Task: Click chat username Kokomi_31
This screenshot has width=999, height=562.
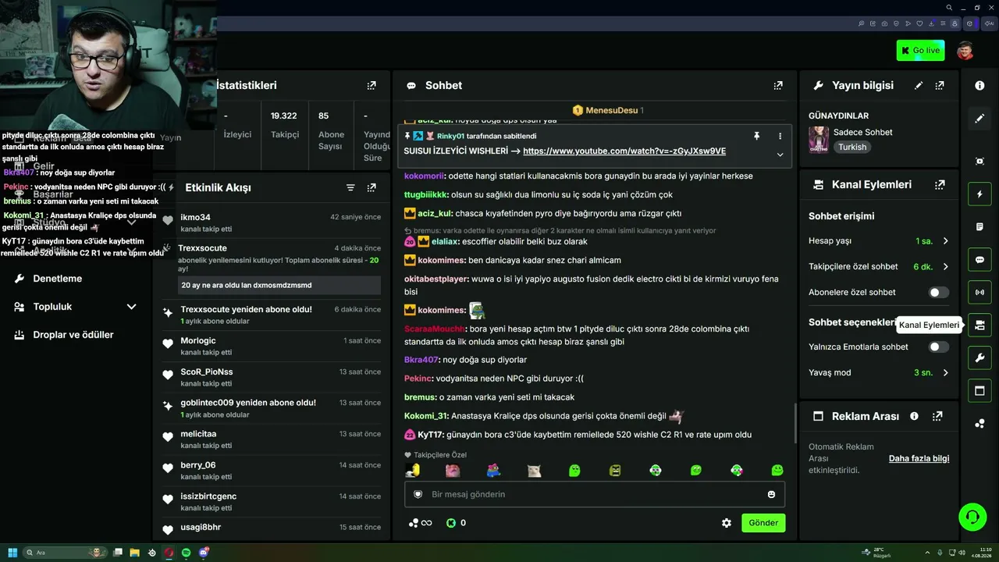Action: [426, 416]
